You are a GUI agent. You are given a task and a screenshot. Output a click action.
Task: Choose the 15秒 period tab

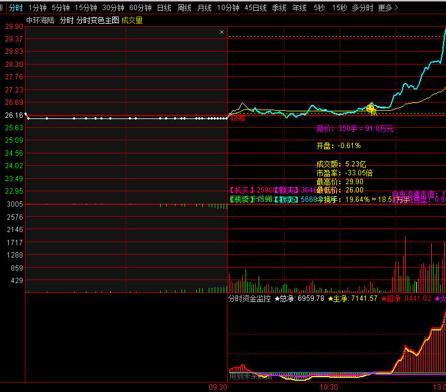click(339, 8)
